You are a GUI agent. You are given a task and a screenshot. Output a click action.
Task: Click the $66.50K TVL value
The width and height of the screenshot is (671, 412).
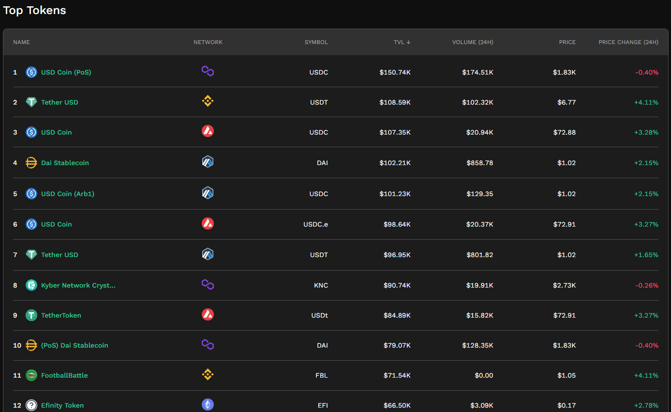pos(397,405)
